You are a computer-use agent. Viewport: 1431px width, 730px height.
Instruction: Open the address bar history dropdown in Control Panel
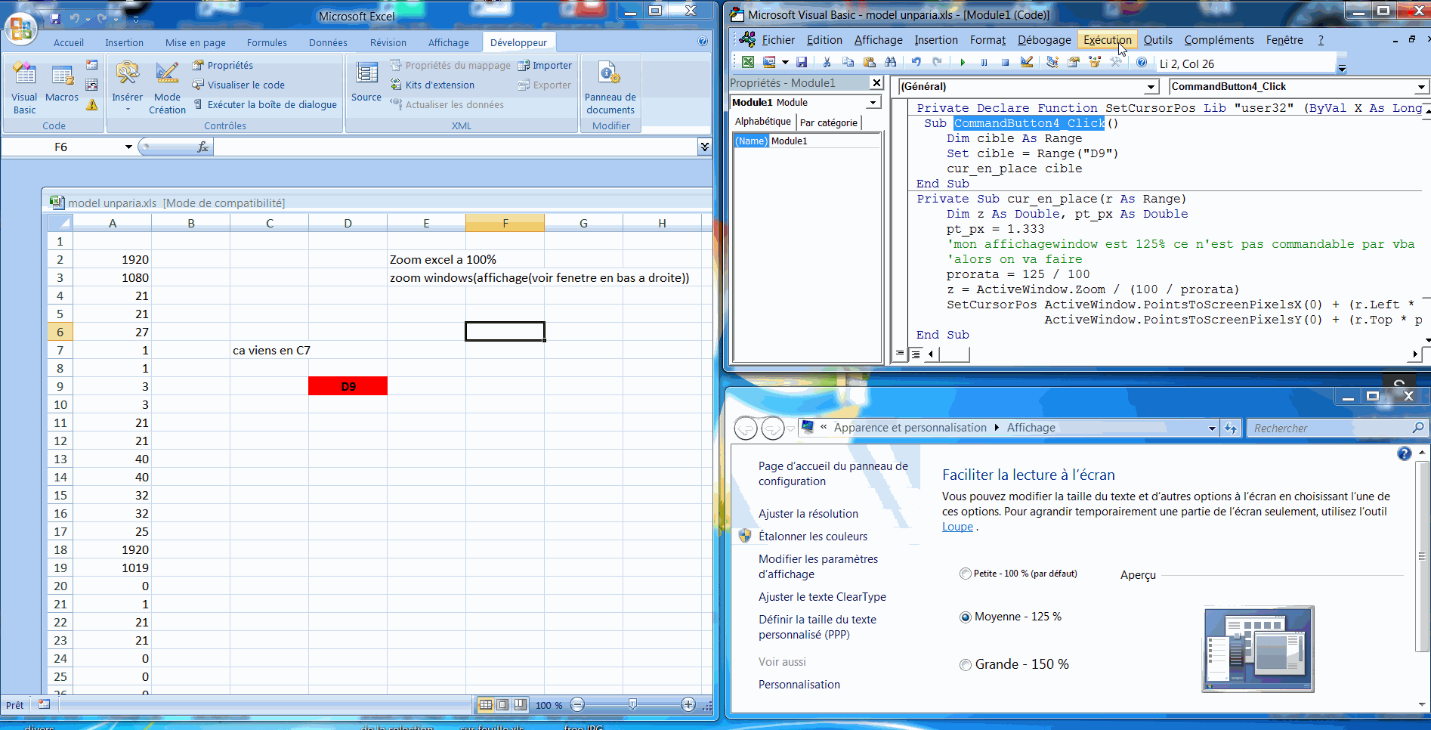point(1212,428)
